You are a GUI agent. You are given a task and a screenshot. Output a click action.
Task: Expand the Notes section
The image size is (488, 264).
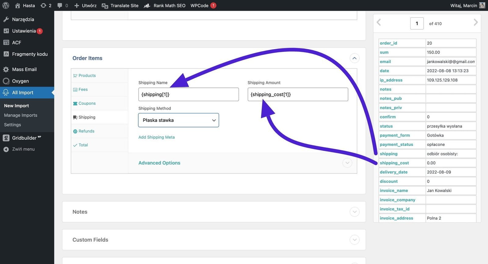click(354, 212)
